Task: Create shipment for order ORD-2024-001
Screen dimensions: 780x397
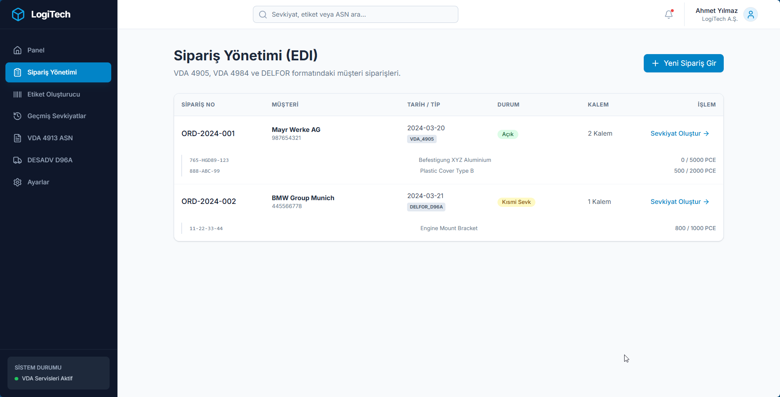Action: click(x=680, y=134)
